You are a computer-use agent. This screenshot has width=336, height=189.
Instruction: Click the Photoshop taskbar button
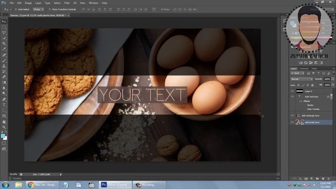tap(115, 185)
